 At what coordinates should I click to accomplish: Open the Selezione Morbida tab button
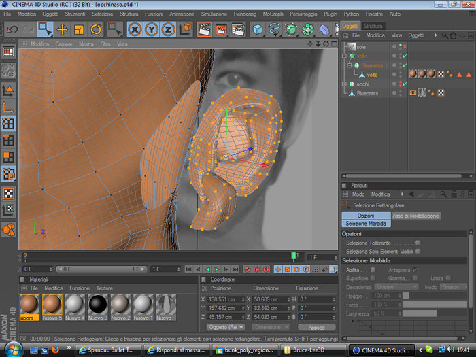pyautogui.click(x=366, y=224)
